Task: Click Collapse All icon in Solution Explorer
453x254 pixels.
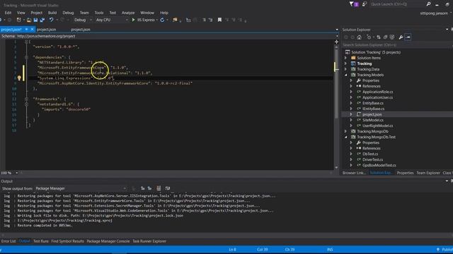Action: click(x=385, y=37)
